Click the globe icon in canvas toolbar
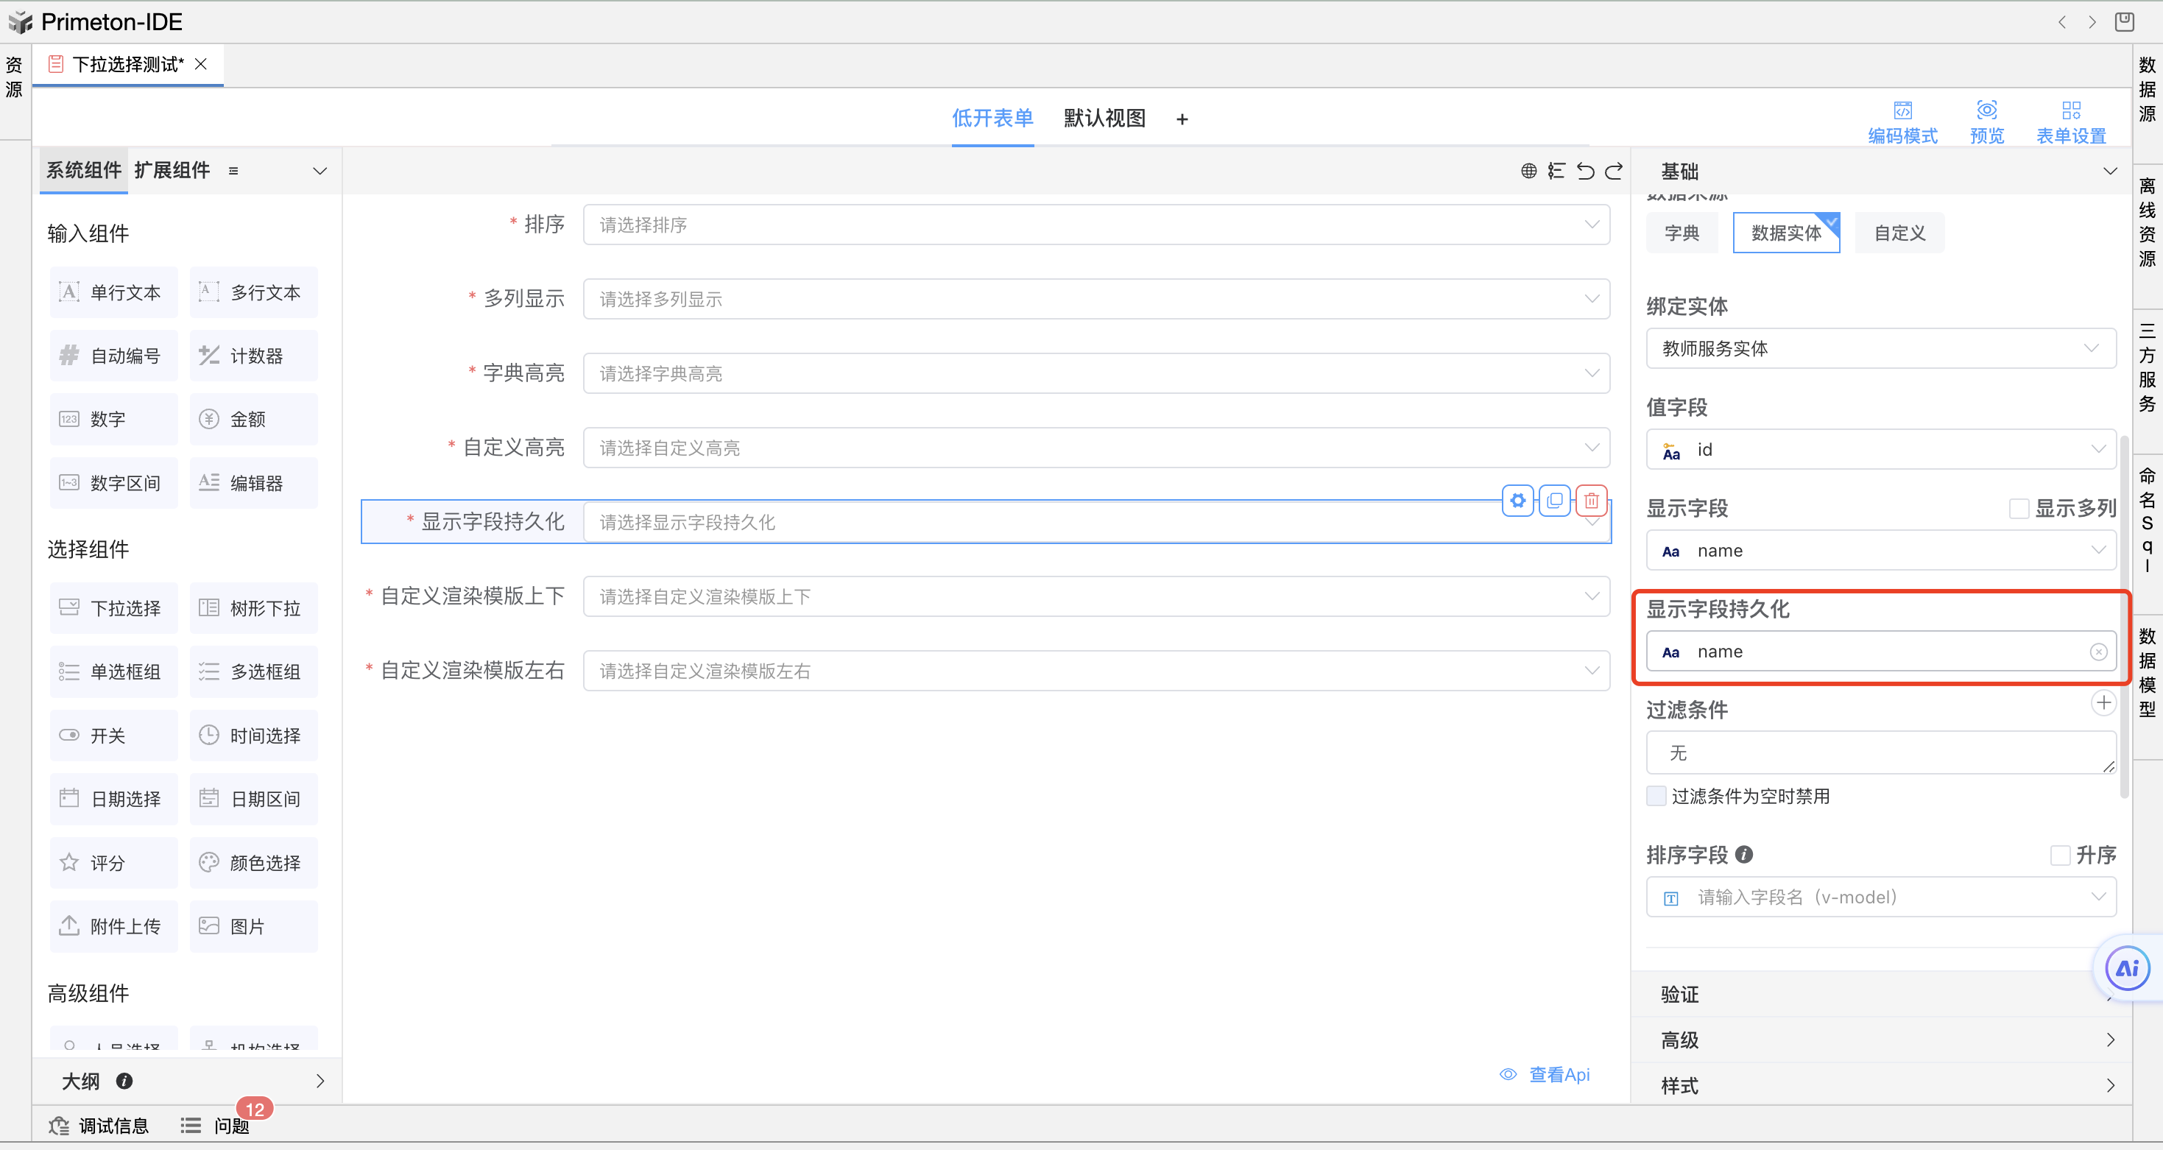 click(x=1529, y=172)
